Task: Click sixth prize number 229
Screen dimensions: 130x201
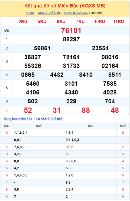Action: pyautogui.click(x=71, y=101)
